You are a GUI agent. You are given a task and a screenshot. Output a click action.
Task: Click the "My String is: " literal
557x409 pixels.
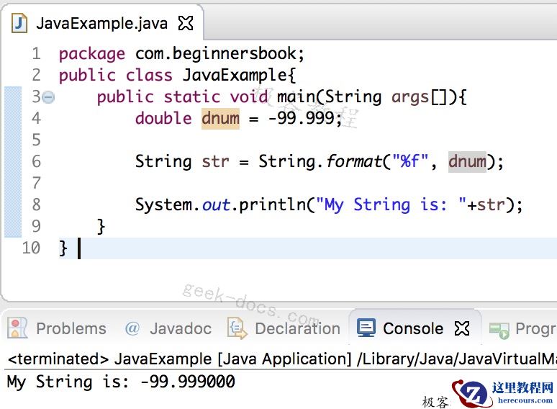[x=390, y=205]
